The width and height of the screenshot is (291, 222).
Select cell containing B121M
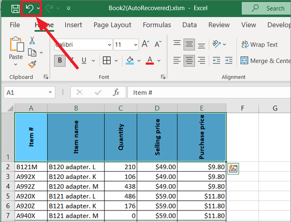coord(31,167)
